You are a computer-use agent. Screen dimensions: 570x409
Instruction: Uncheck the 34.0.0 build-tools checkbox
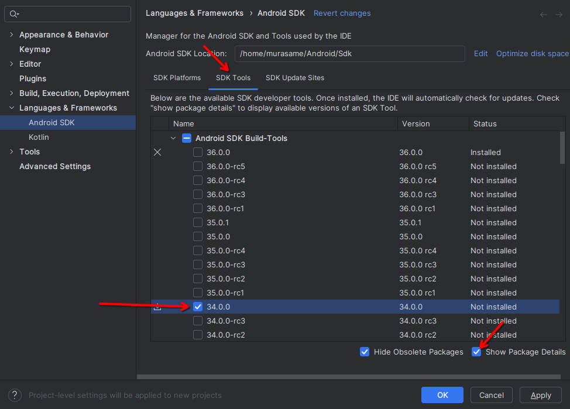(x=198, y=307)
